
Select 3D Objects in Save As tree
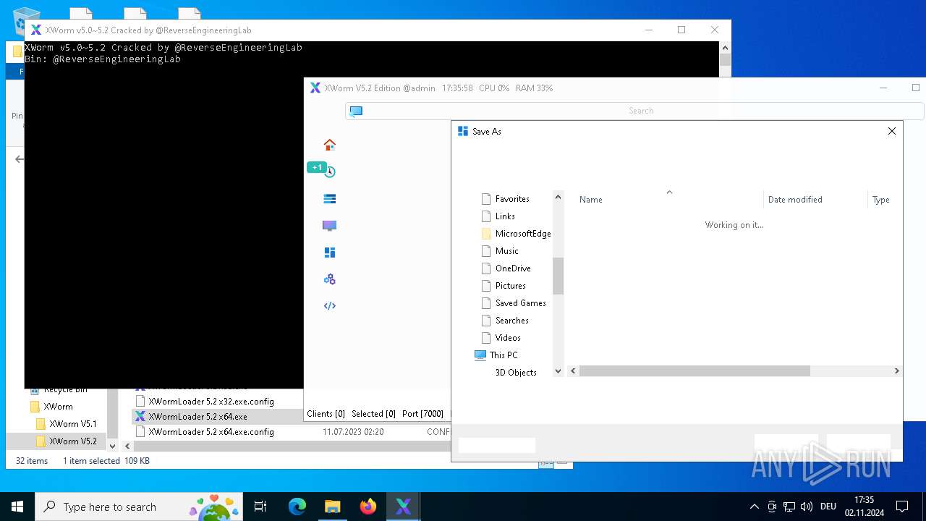516,373
